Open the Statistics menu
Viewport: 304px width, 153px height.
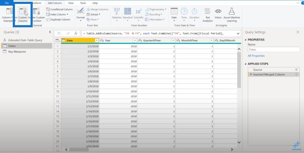(117, 15)
